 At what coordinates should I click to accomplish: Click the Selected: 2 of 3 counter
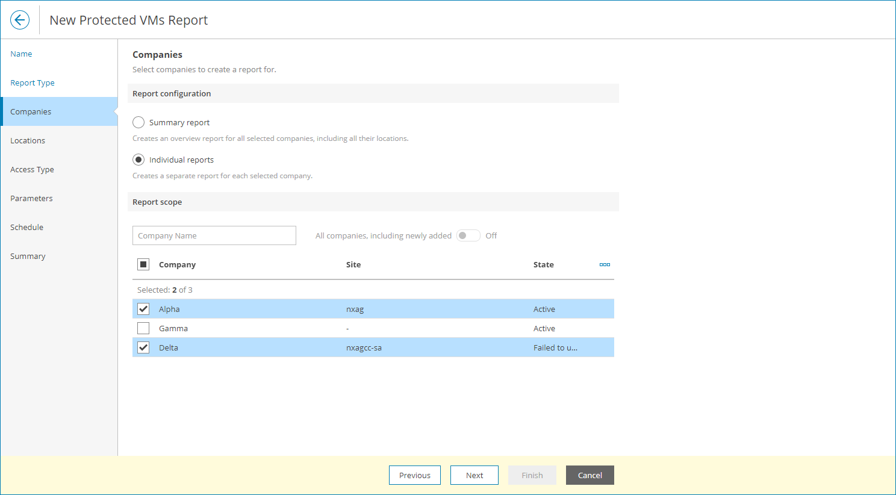tap(165, 290)
